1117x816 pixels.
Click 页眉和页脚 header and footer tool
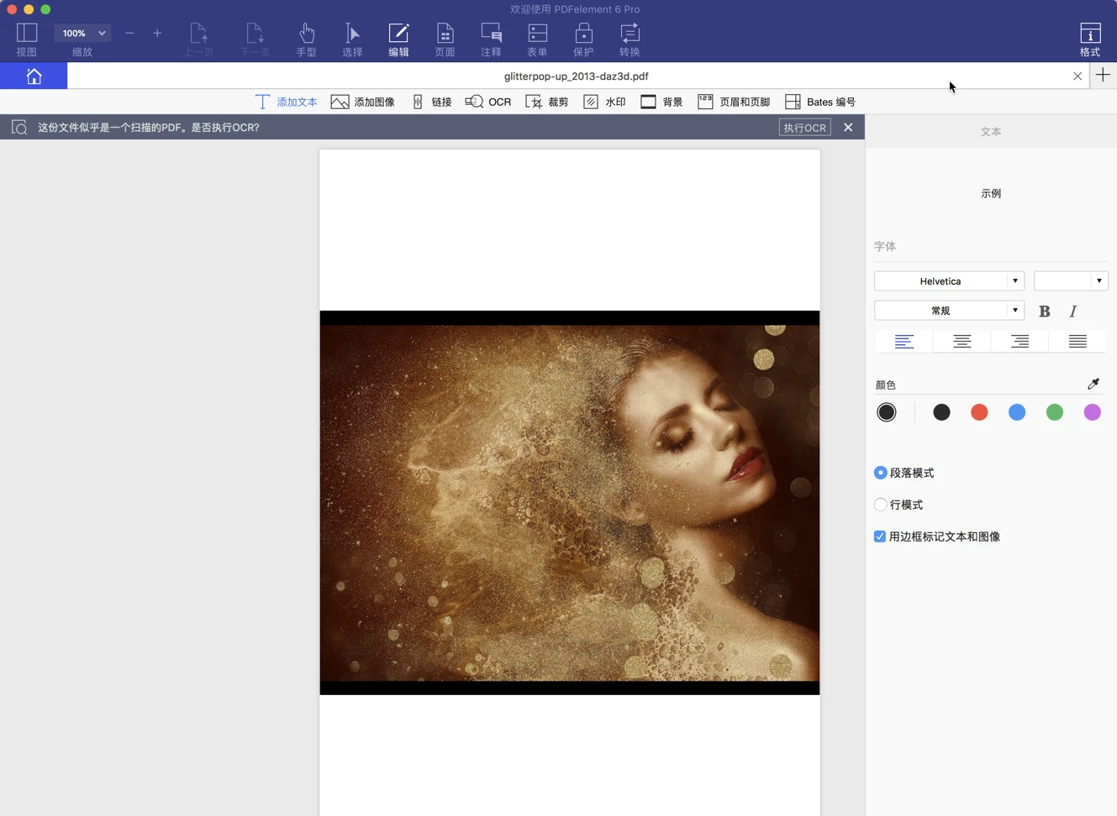[734, 102]
